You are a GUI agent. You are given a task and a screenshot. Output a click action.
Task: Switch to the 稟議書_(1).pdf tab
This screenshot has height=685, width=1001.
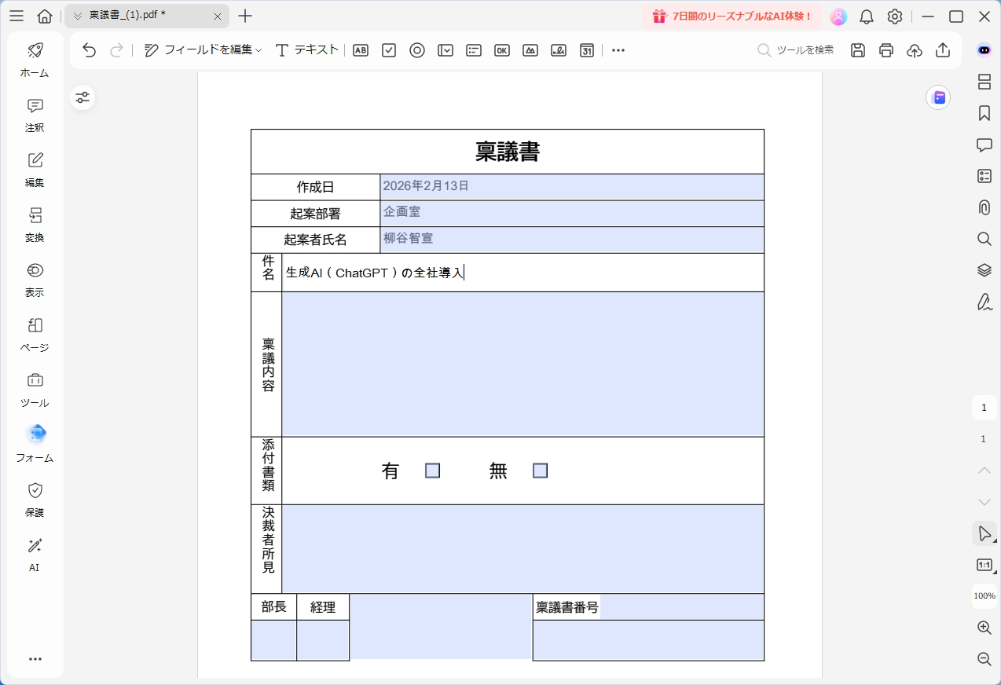coord(141,15)
